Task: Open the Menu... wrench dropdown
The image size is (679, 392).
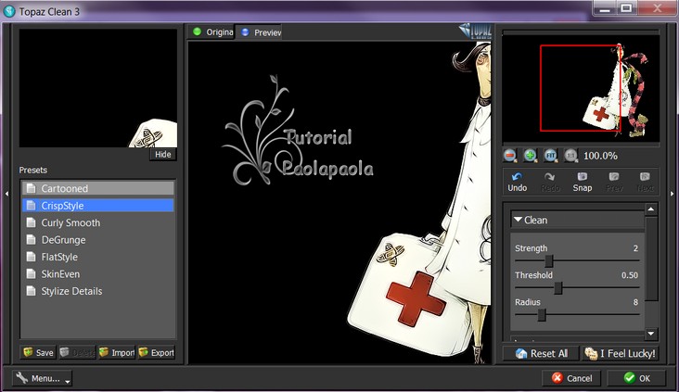Action: click(42, 379)
